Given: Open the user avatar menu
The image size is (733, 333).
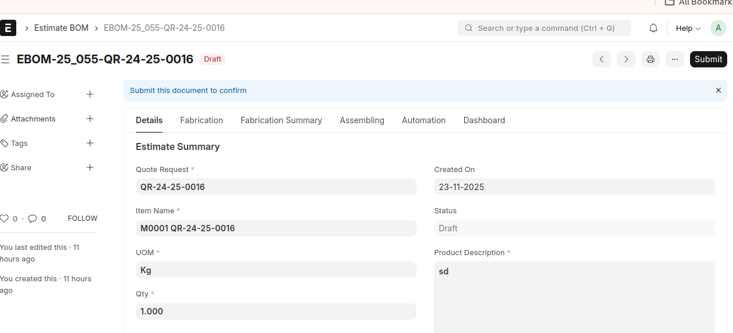Looking at the screenshot, I should (718, 28).
